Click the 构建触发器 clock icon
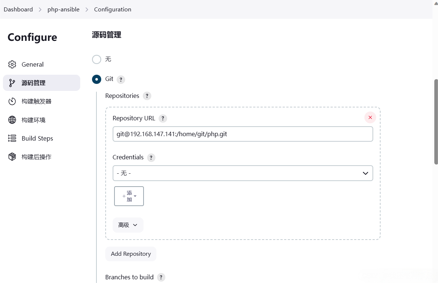Image resolution: width=438 pixels, height=283 pixels. coord(12,101)
